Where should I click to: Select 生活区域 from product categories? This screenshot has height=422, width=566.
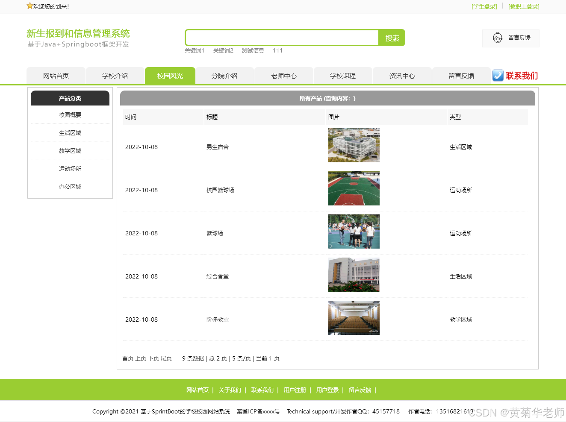click(x=70, y=133)
